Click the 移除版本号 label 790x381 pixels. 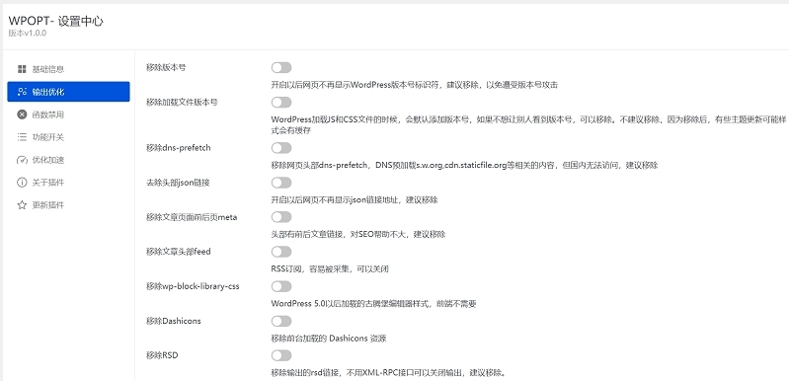166,67
